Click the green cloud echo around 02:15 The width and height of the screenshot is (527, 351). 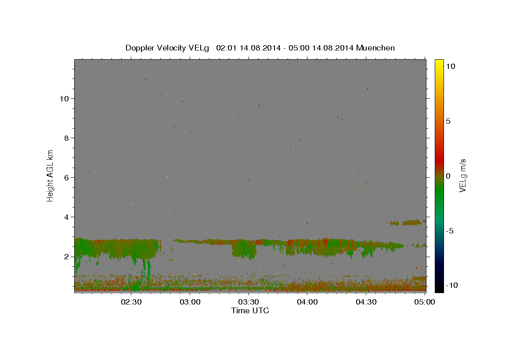tap(116, 248)
